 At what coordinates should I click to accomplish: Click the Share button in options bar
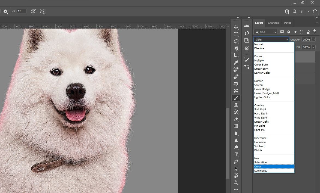click(x=316, y=11)
